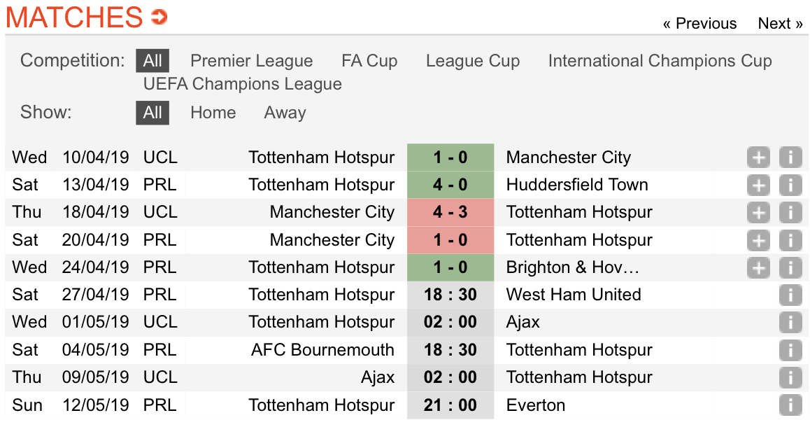Open info icon for Everton match
This screenshot has width=810, height=427.
tap(790, 405)
